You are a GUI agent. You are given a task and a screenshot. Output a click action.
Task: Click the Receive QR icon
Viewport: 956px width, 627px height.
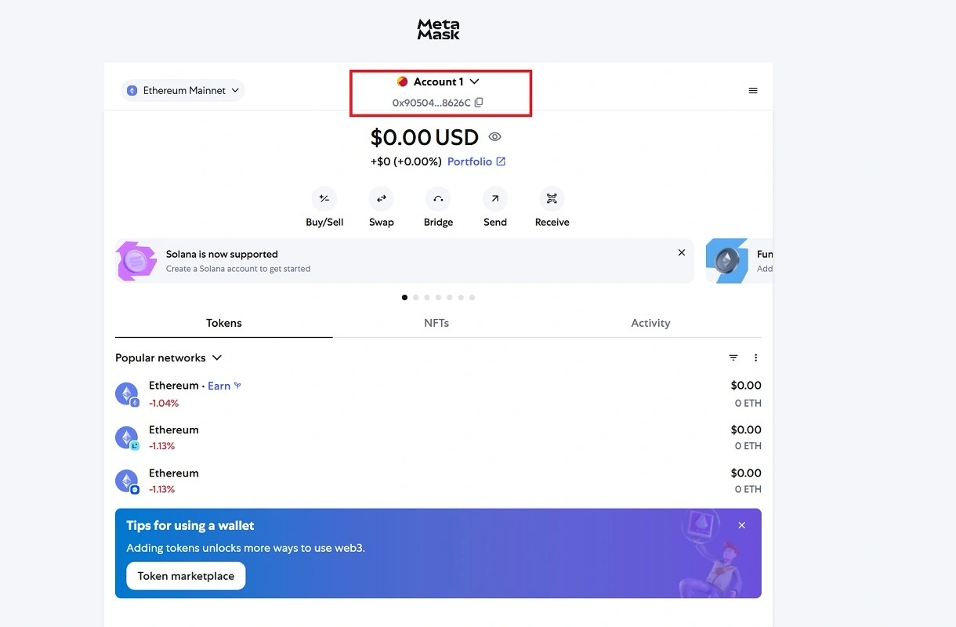point(552,199)
